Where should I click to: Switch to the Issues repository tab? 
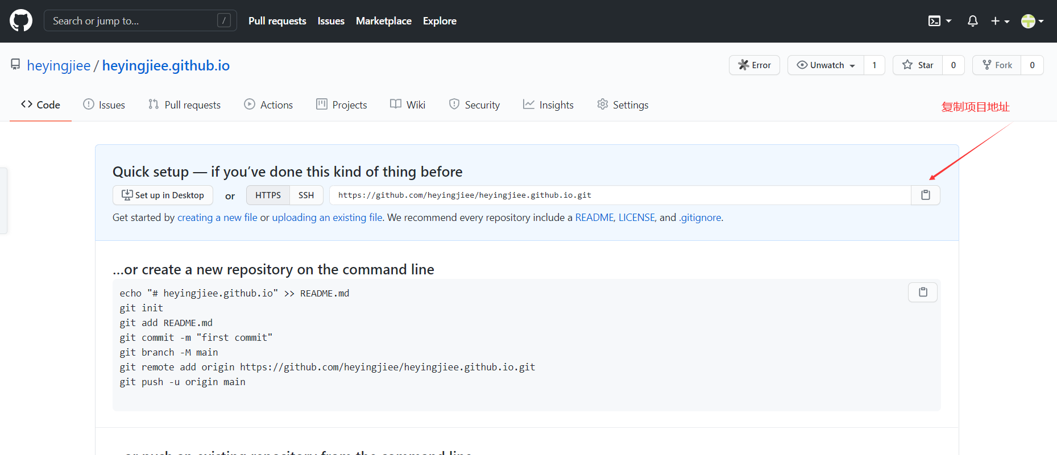pos(104,105)
